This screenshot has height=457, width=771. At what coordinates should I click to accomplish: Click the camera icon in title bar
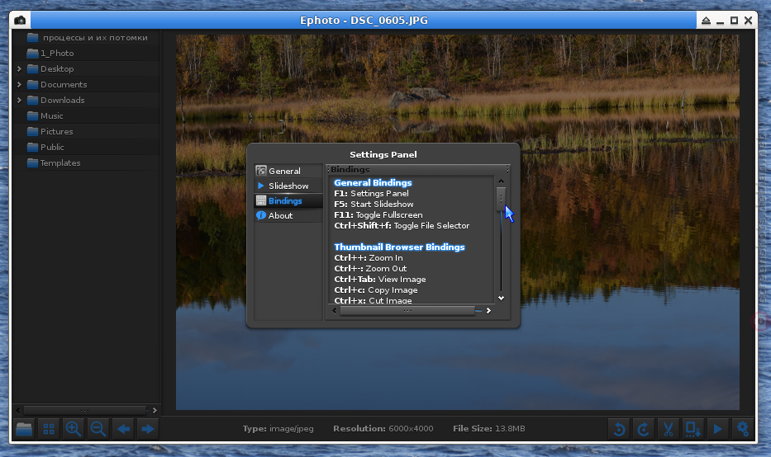tap(20, 20)
